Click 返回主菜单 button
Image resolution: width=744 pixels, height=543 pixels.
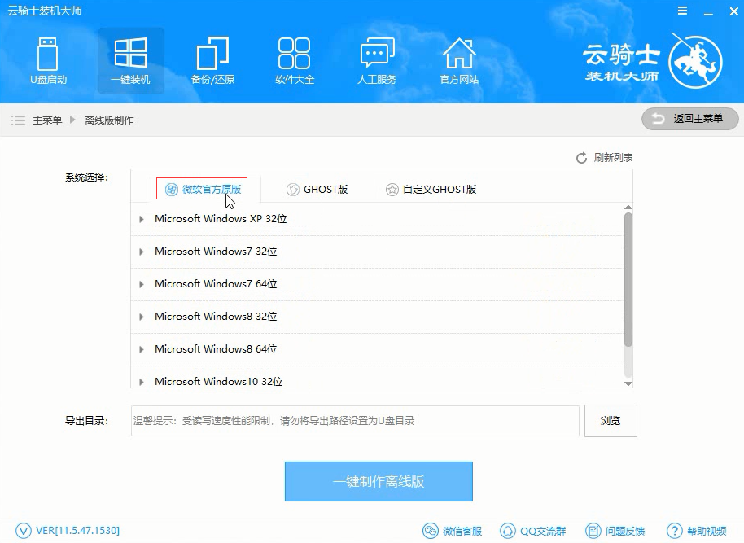(x=690, y=119)
